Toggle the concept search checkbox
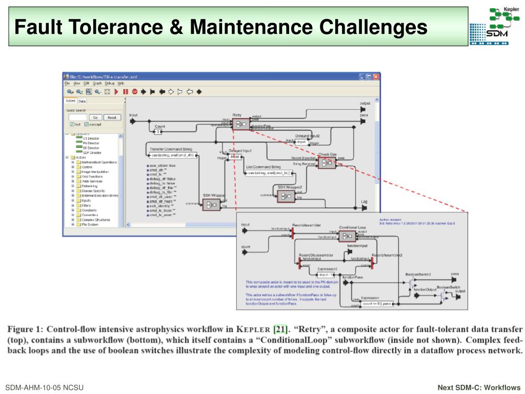This screenshot has height=394, width=525. pyautogui.click(x=86, y=124)
